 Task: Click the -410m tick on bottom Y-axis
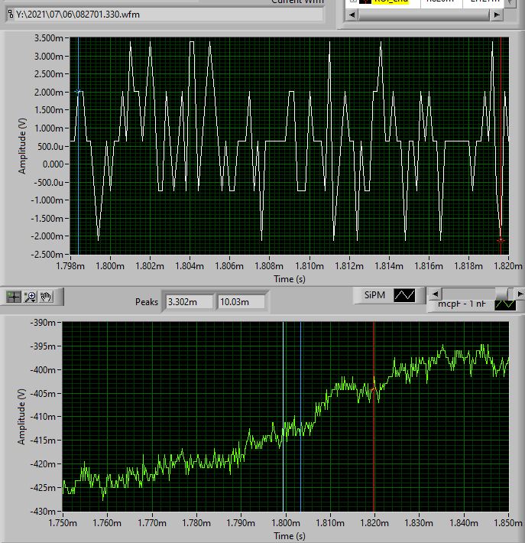click(43, 417)
